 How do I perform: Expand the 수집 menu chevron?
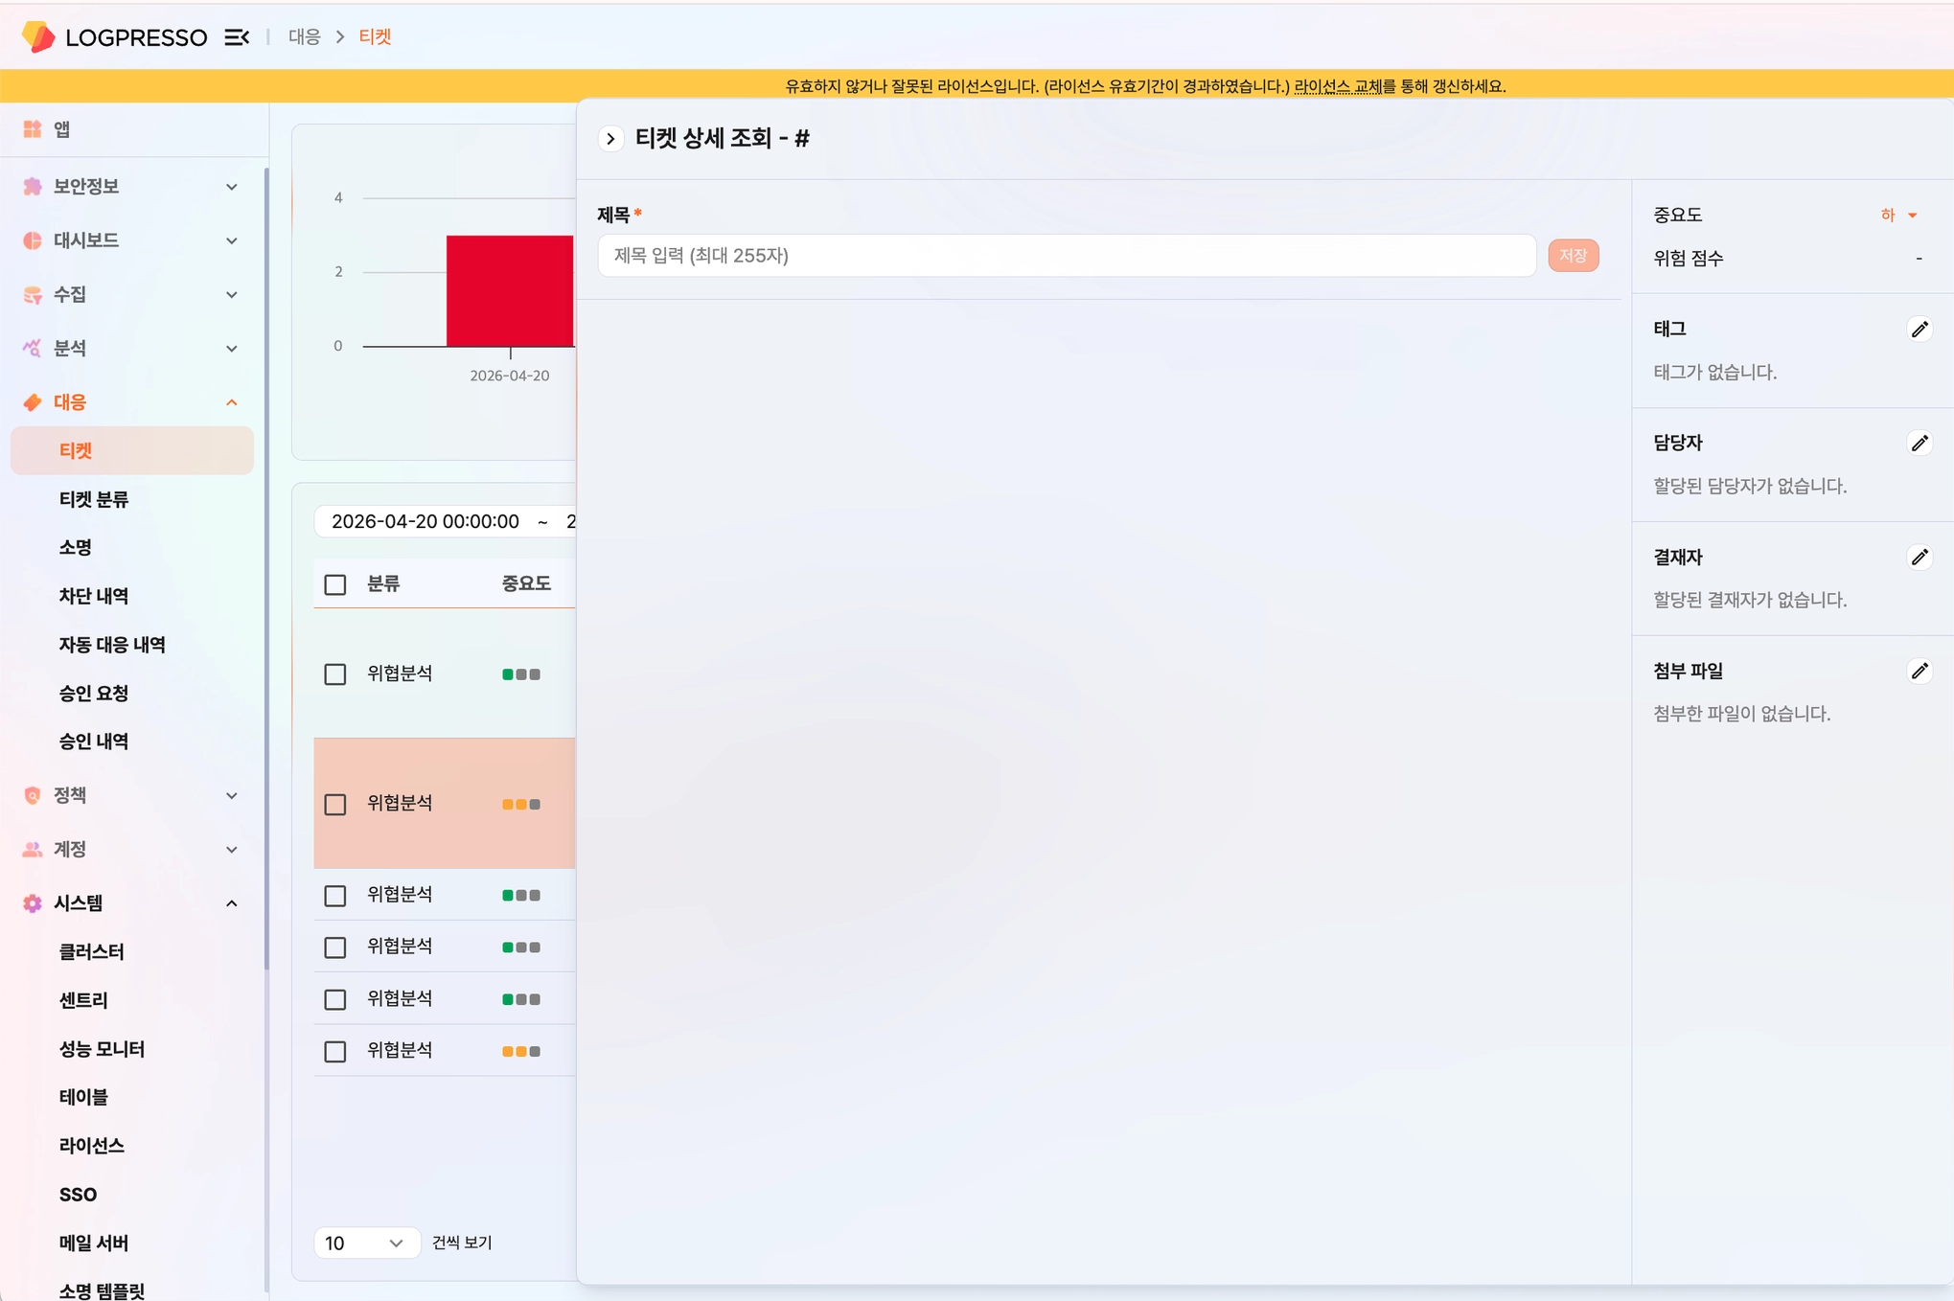pos(232,294)
